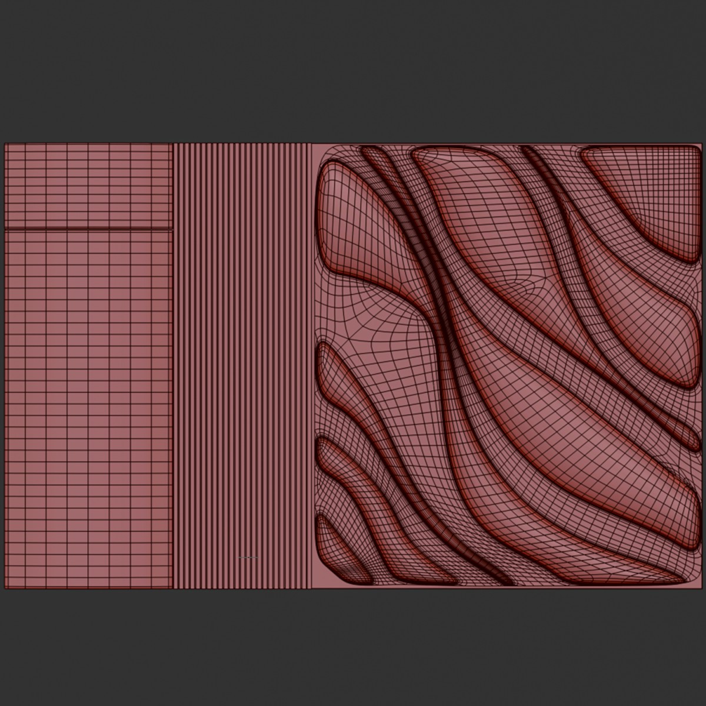Click the empty dark viewport below the model
This screenshot has width=706, height=706.
point(353,647)
